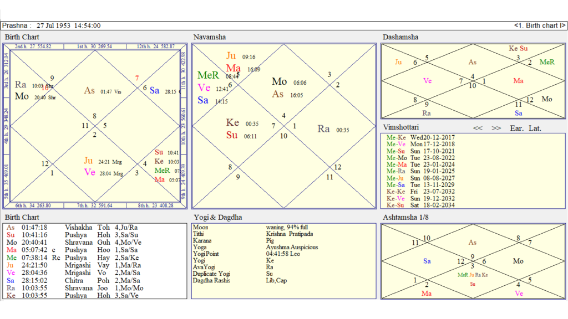This screenshot has height=319, width=568.
Task: Click 'Ra 00:35' in the Navamsha chart
Action: [333, 129]
